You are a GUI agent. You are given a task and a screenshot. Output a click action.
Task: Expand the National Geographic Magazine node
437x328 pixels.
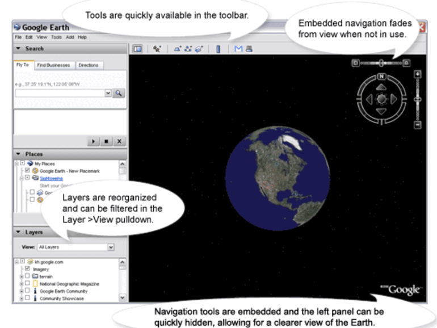(x=22, y=284)
